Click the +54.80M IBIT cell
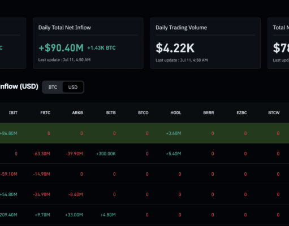The height and width of the screenshot is (226, 289). pos(8,194)
